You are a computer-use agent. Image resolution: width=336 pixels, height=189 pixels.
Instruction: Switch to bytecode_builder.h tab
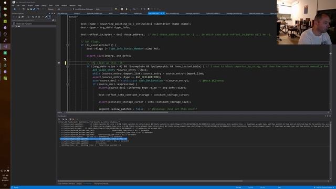point(213,14)
